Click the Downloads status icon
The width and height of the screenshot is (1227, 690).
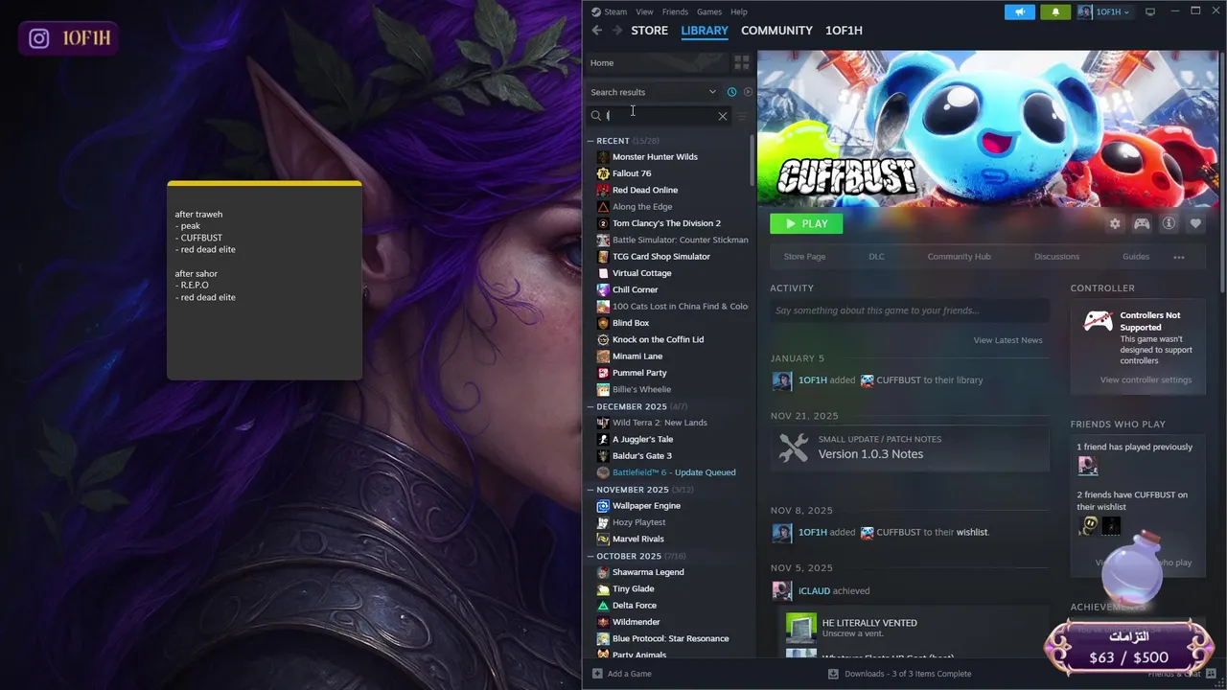833,674
